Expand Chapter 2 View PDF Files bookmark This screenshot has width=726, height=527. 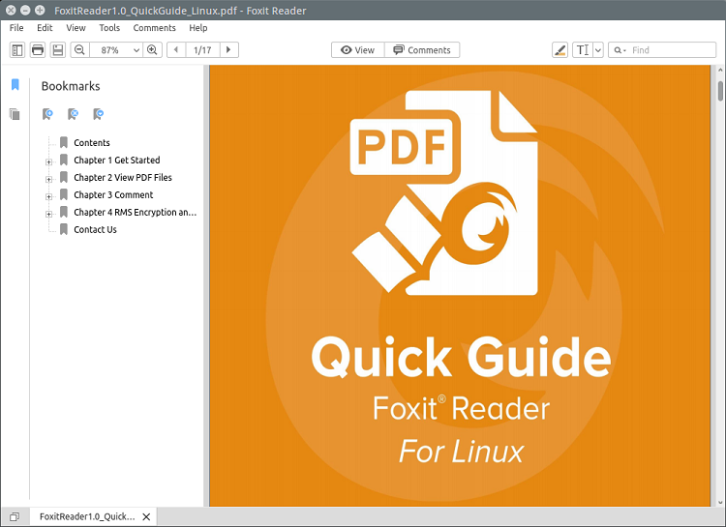tap(48, 178)
